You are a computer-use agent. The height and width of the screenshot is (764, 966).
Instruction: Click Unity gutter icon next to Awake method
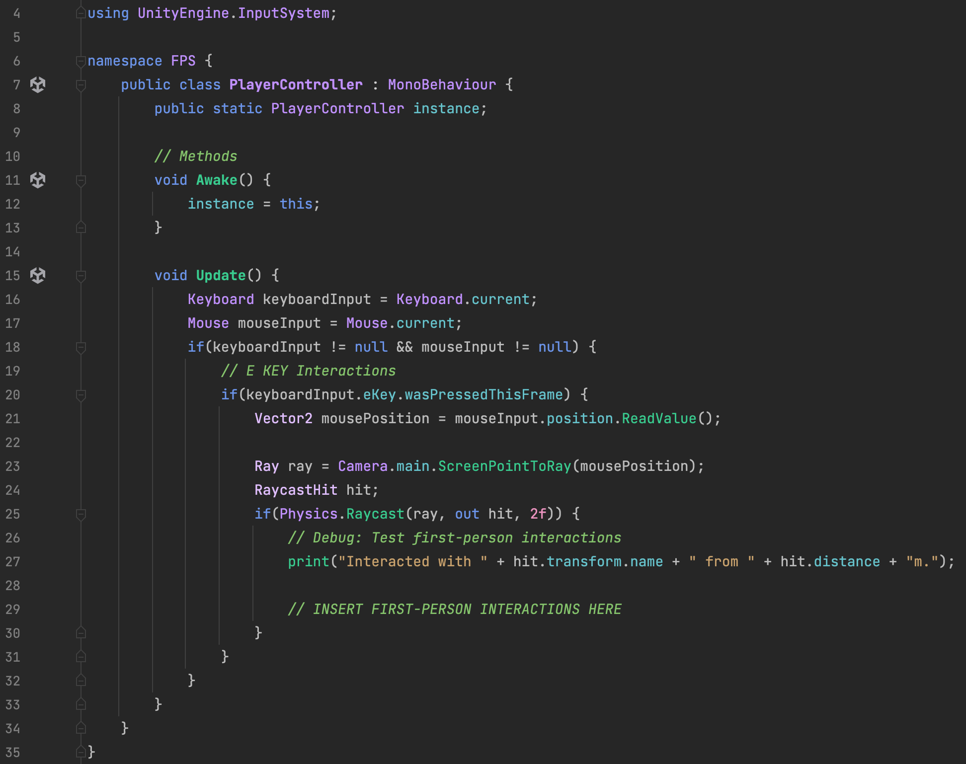38,180
